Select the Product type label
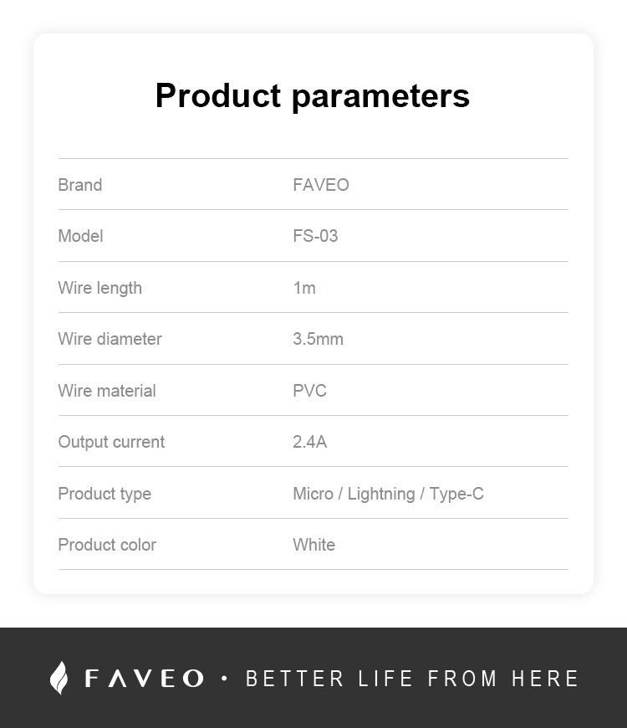Viewport: 627px width, 728px height. (104, 494)
